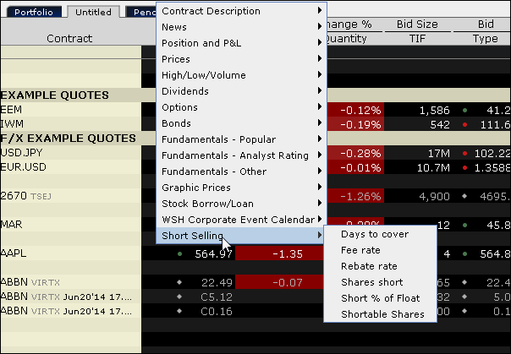Click the Bid Size column header
511x354 pixels.
tap(417, 25)
